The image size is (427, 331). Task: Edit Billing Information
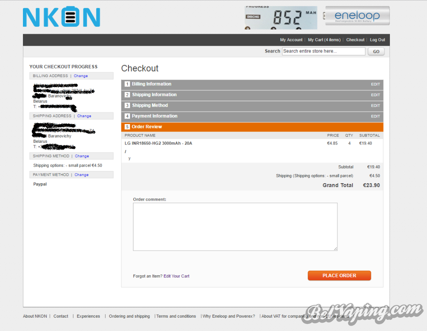(x=375, y=85)
